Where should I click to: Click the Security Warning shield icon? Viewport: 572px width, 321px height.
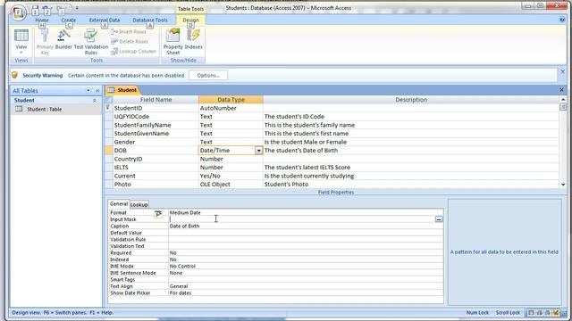click(14, 75)
